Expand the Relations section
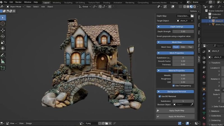Viewport: 224px width, 126px height. 215,111
